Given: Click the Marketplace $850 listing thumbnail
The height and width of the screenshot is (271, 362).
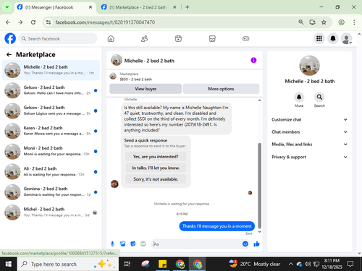Looking at the screenshot, I should pyautogui.click(x=113, y=76).
